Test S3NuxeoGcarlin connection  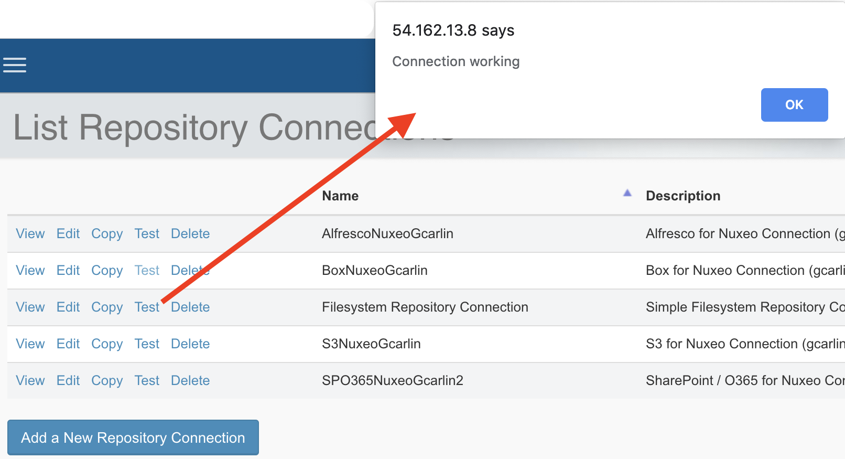pyautogui.click(x=147, y=344)
